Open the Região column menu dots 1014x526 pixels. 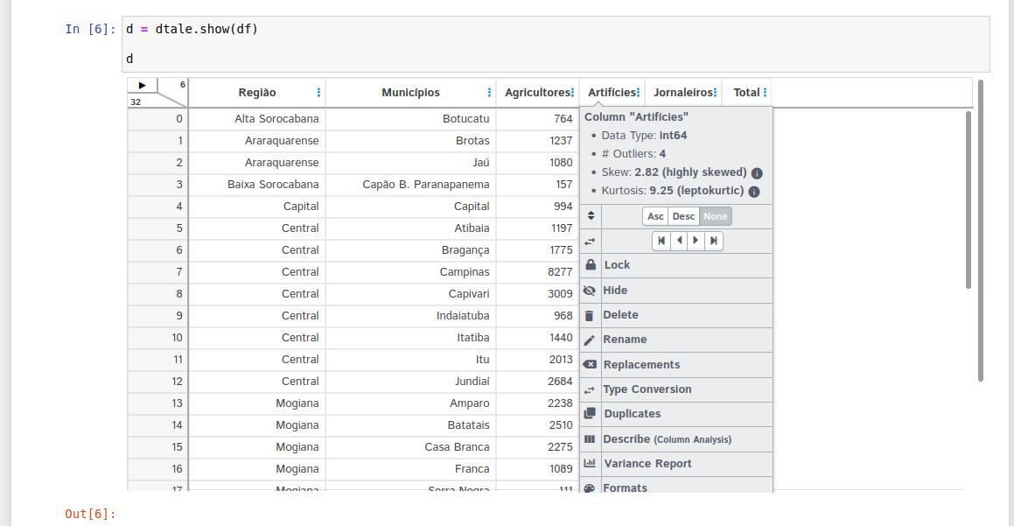[318, 93]
